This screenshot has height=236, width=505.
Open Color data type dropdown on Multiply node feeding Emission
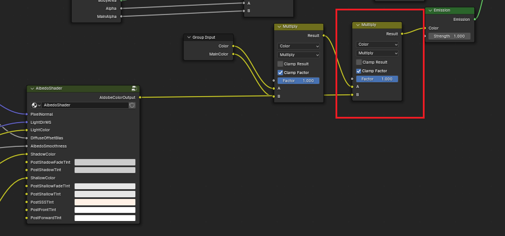click(377, 44)
